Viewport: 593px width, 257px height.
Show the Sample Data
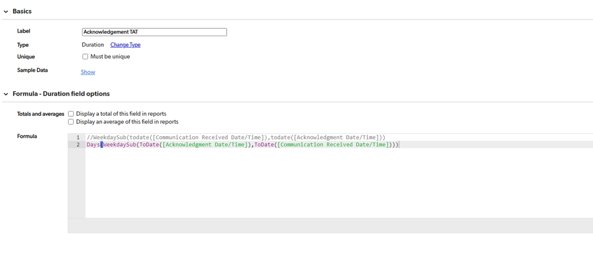pos(88,72)
